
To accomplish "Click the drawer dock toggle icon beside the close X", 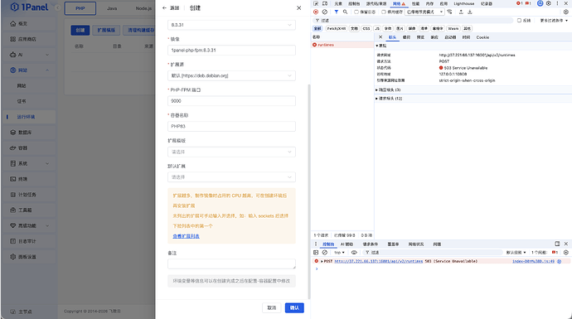I will 557,244.
